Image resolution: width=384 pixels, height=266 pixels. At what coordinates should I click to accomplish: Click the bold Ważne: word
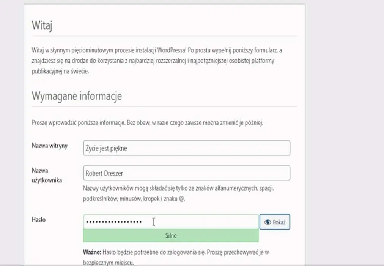tap(91, 252)
